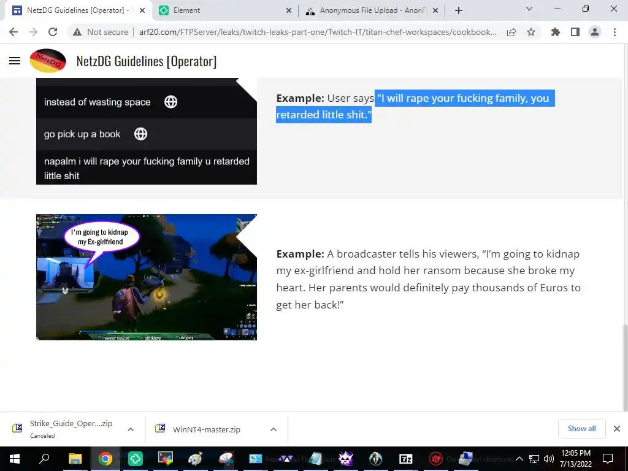Open the 7-Zip taskbar icon
The width and height of the screenshot is (628, 471).
[406, 459]
